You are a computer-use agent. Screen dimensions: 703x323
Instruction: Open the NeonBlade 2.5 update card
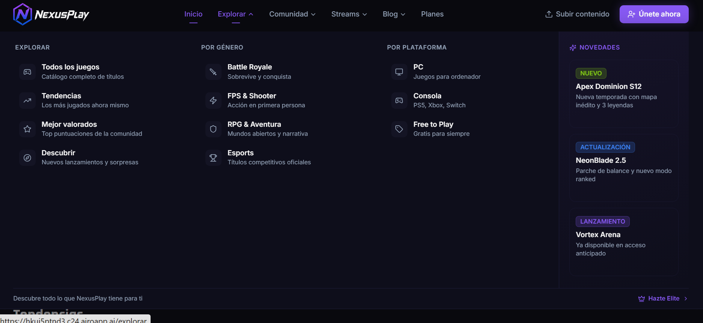[x=624, y=168]
